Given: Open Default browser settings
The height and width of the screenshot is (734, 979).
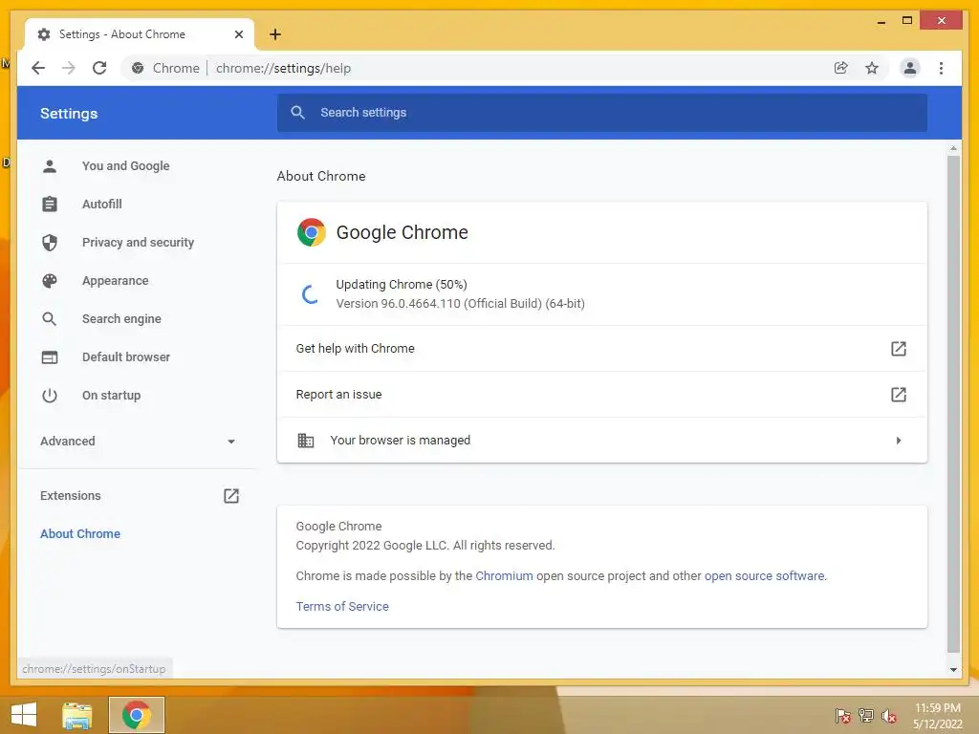Looking at the screenshot, I should (126, 357).
